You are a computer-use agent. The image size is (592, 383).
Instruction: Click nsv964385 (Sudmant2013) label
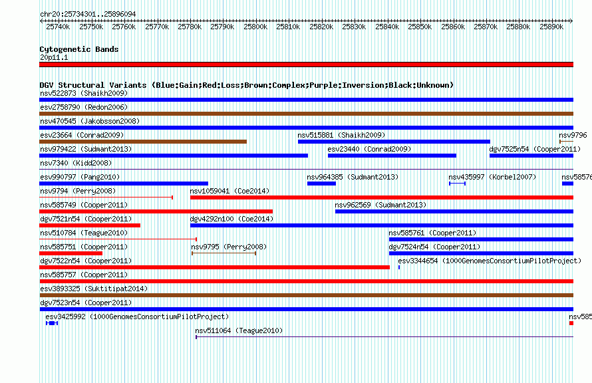point(353,177)
